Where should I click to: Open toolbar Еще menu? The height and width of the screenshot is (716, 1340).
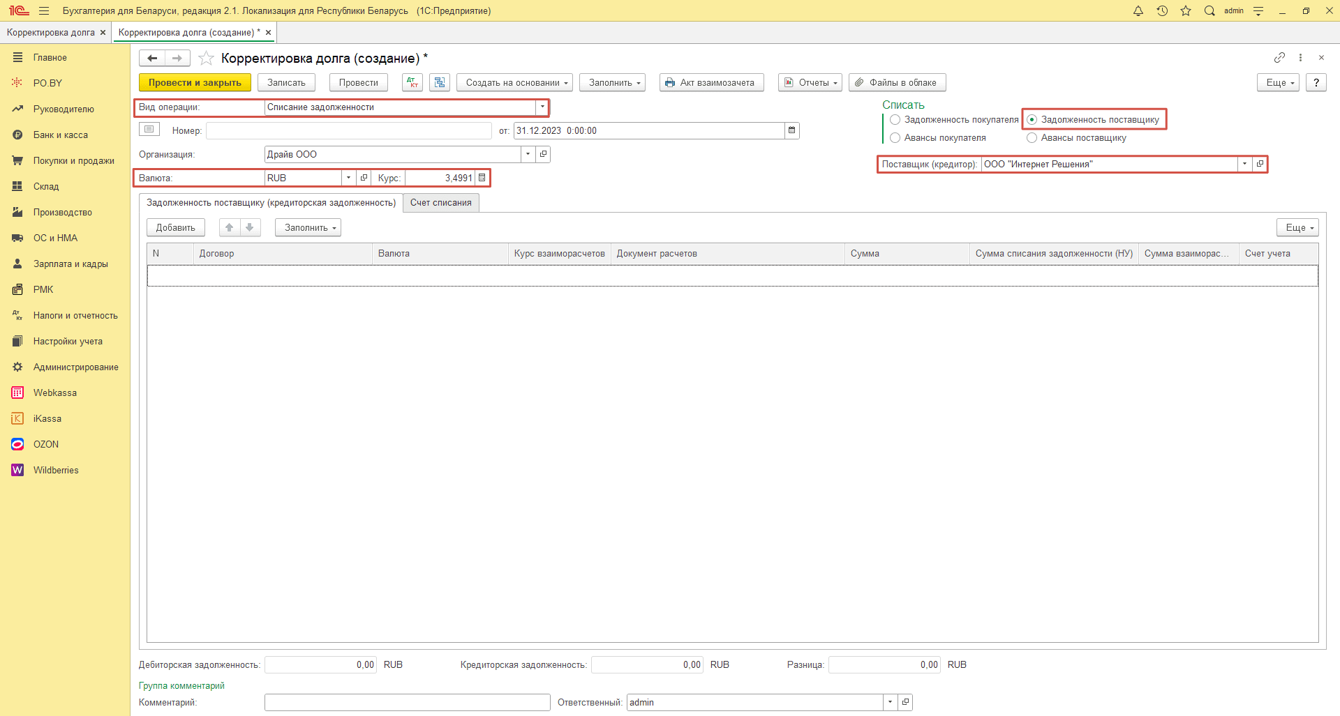tap(1278, 82)
